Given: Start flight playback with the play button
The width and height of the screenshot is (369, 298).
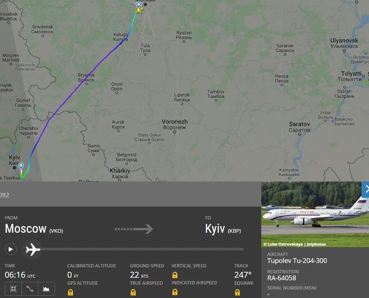Looking at the screenshot, I should coord(11,249).
